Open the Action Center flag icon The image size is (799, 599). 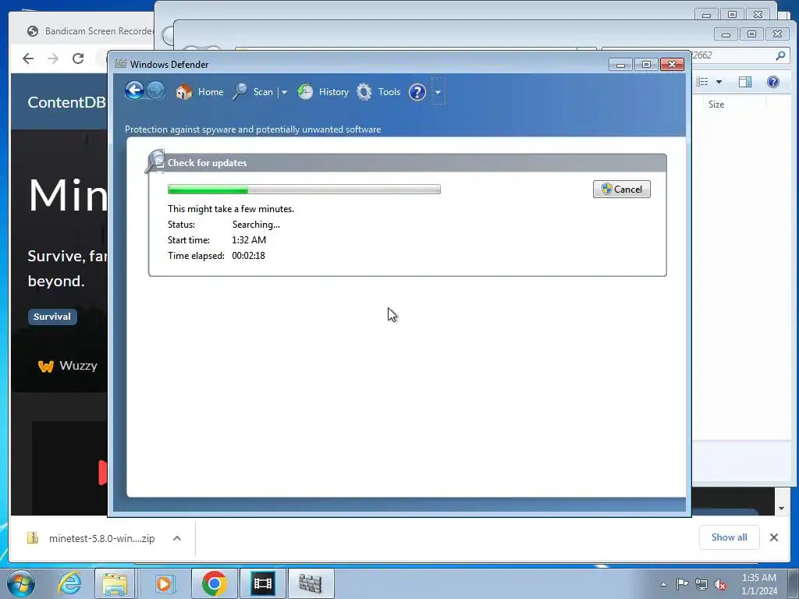[682, 584]
